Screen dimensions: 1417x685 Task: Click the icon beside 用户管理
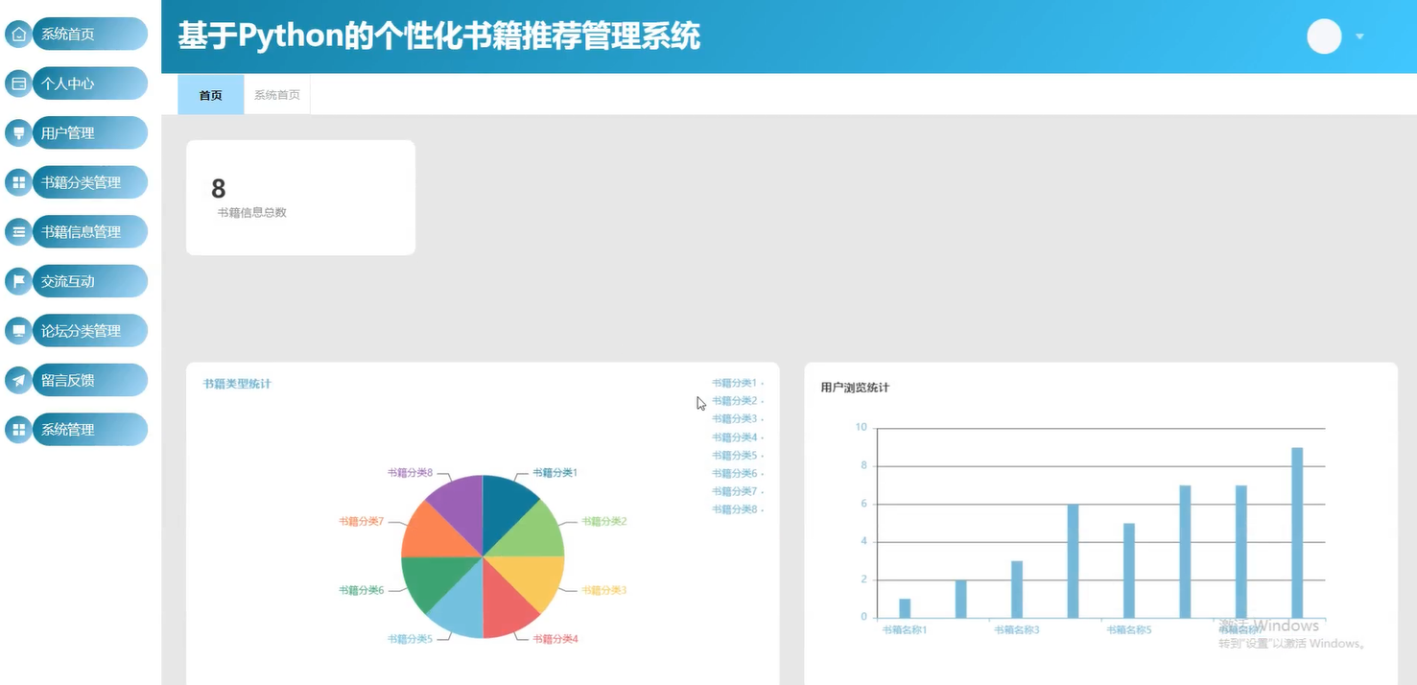18,133
